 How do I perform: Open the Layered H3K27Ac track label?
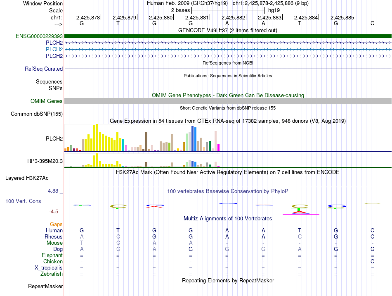tap(27, 178)
